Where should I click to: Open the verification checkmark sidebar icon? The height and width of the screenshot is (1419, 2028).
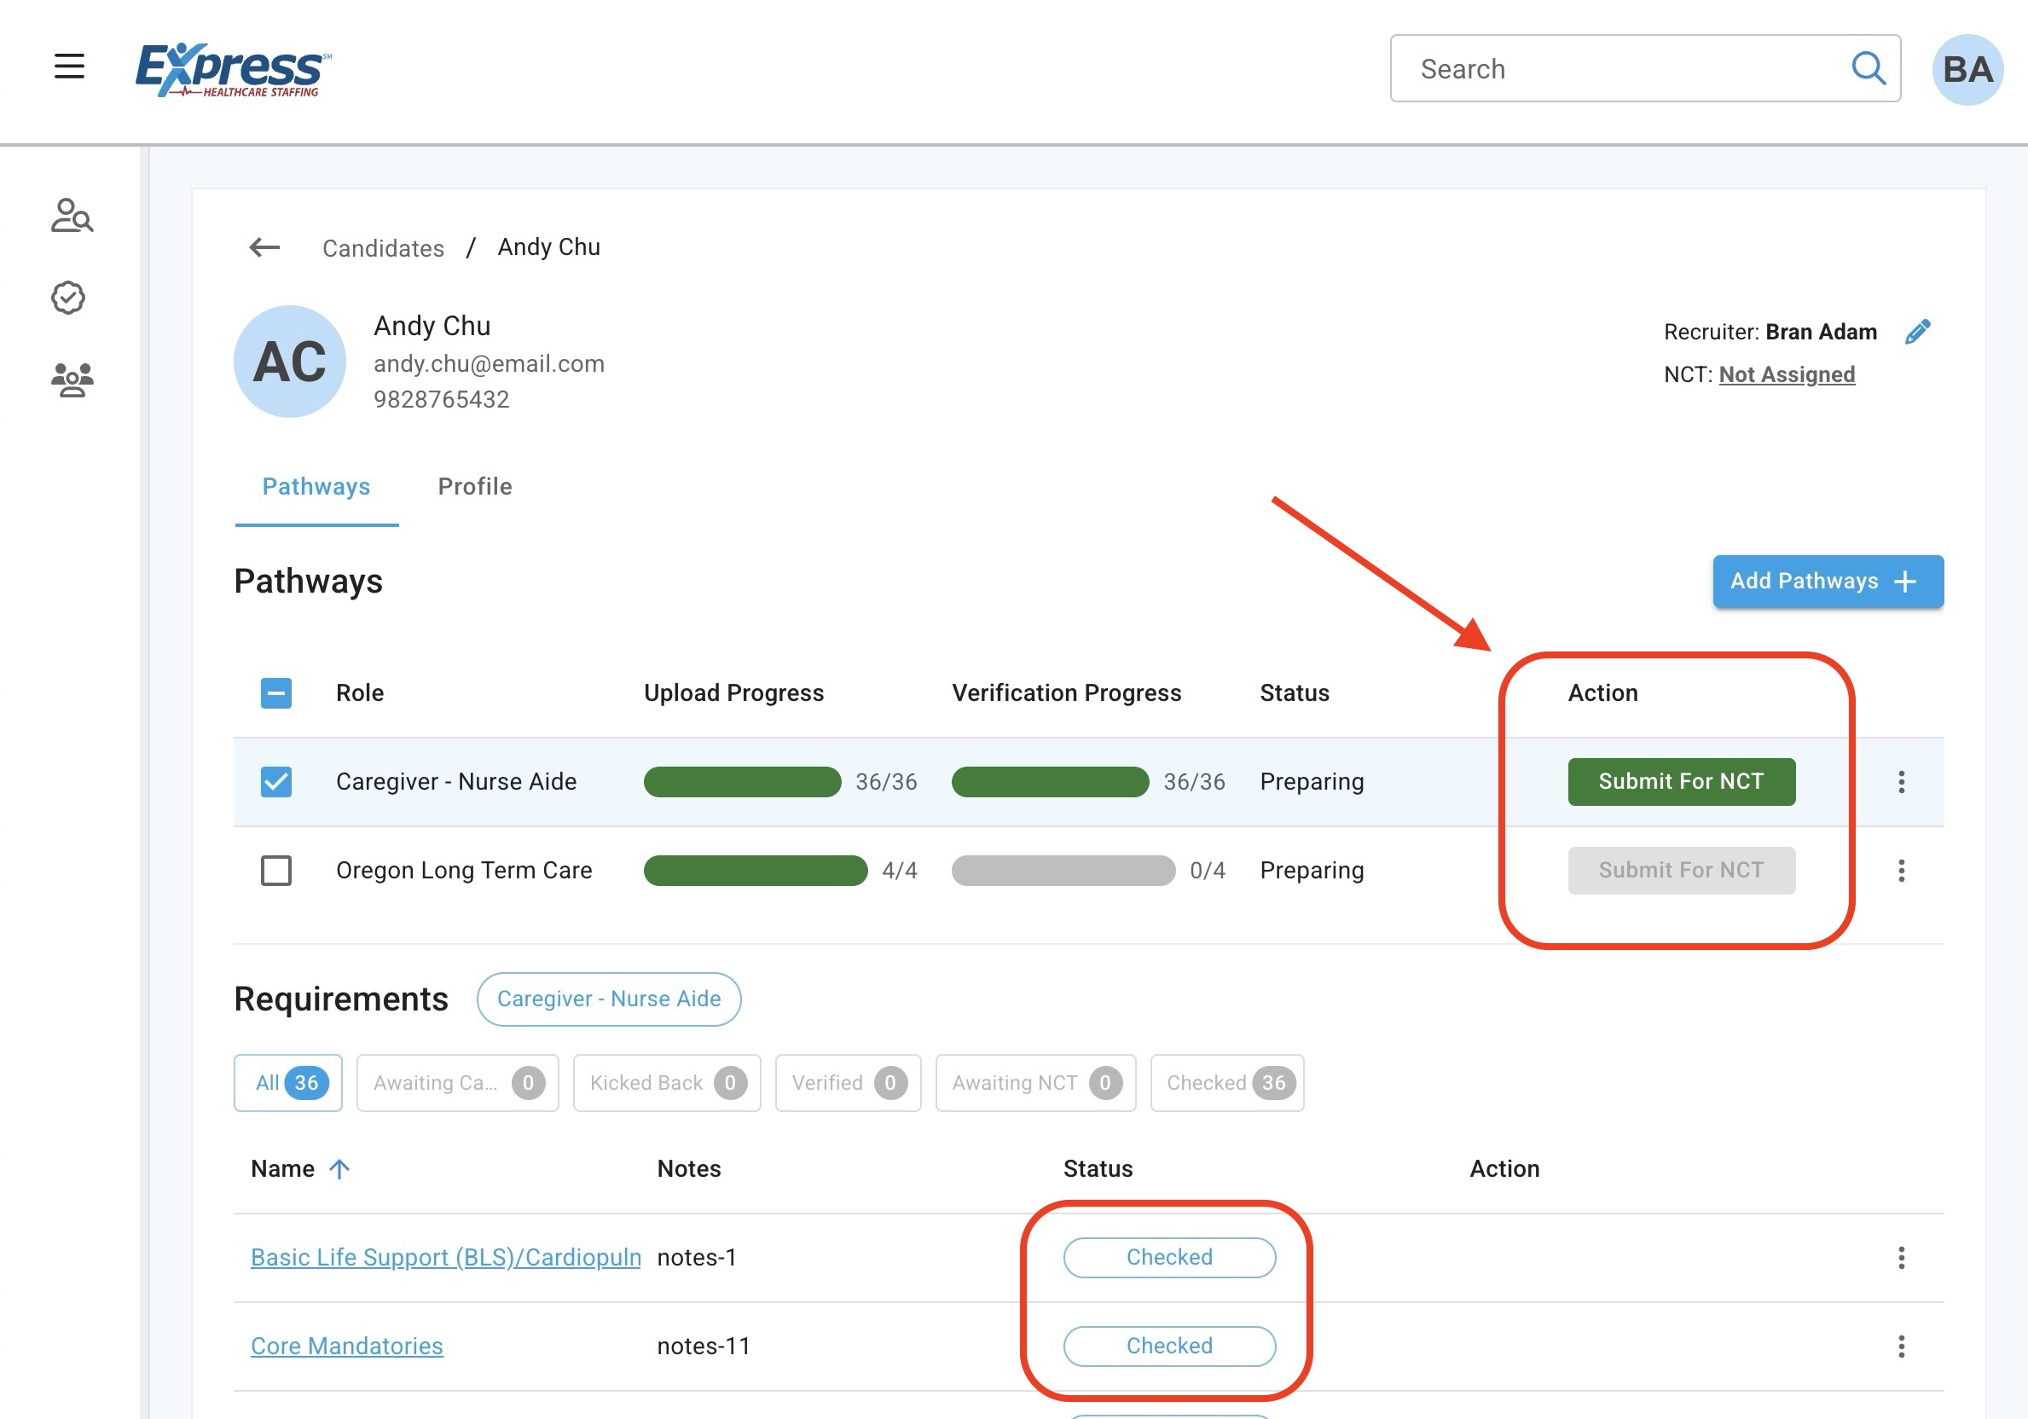(x=69, y=298)
